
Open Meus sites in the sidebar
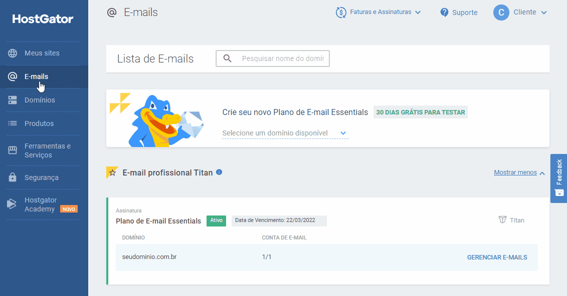(x=43, y=53)
